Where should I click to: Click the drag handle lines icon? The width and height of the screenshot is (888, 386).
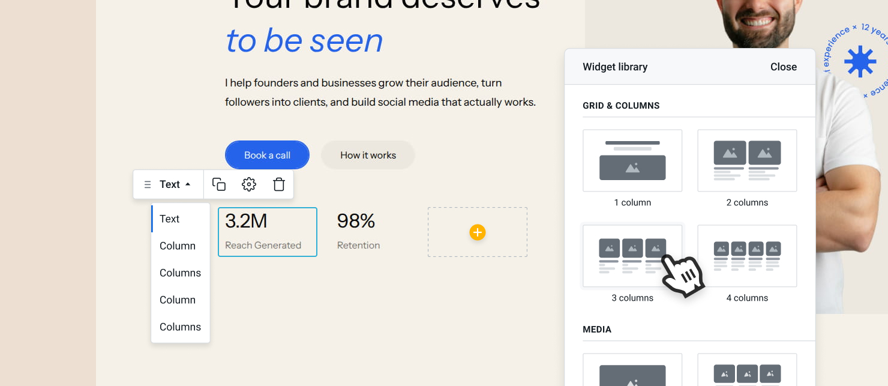[148, 185]
